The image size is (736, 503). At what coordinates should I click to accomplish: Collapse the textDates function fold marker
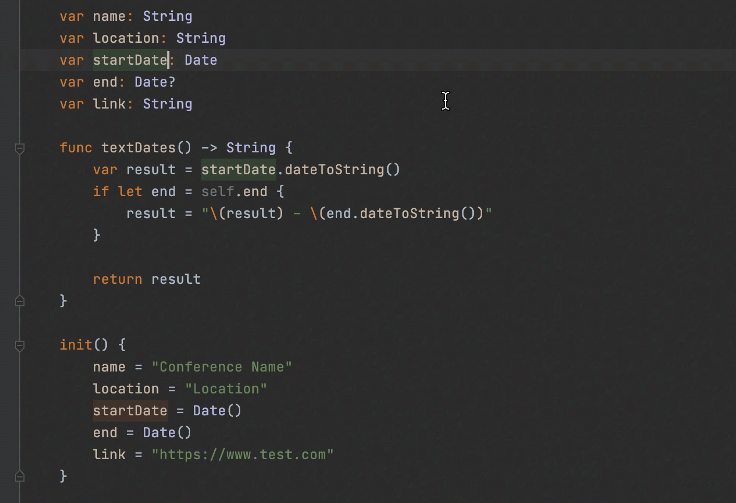click(x=20, y=149)
